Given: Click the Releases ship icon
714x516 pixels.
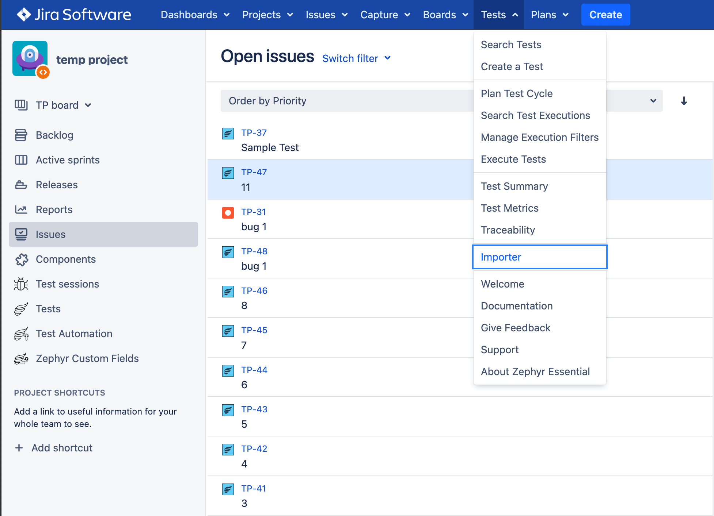Looking at the screenshot, I should click(x=21, y=185).
